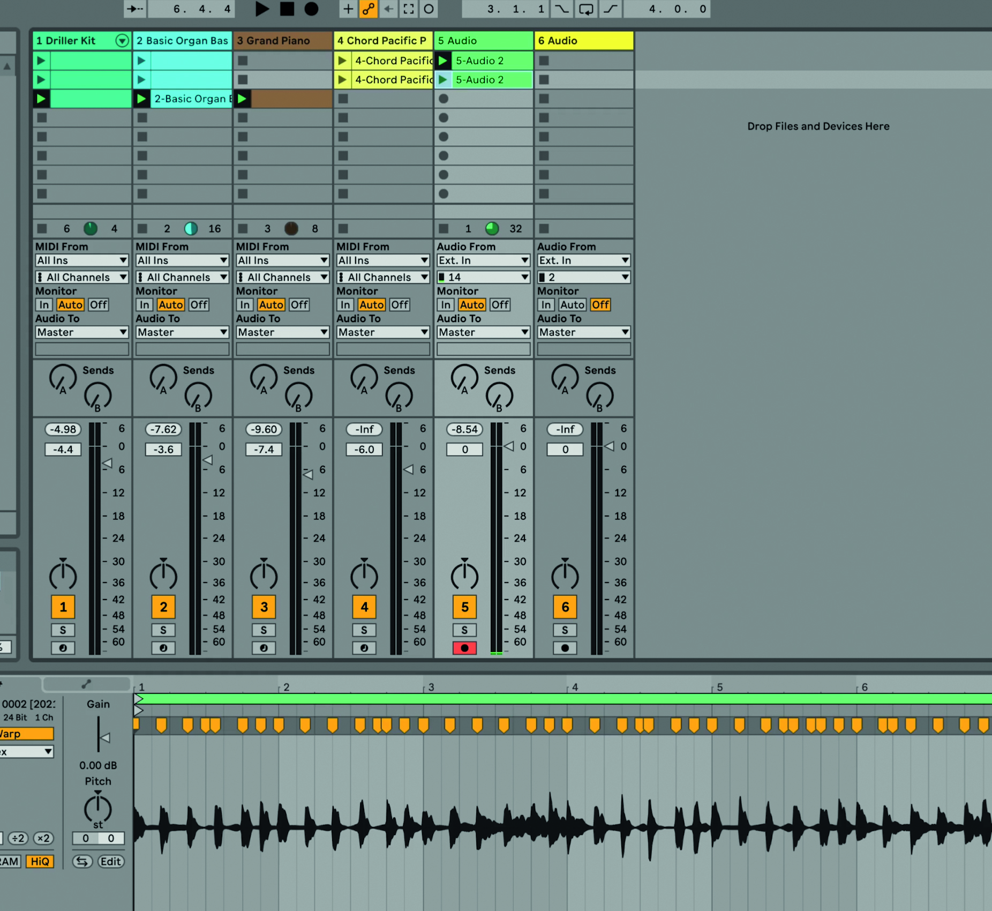The image size is (992, 911).
Task: Launch the 2-Basic Organ clip
Action: pos(141,99)
